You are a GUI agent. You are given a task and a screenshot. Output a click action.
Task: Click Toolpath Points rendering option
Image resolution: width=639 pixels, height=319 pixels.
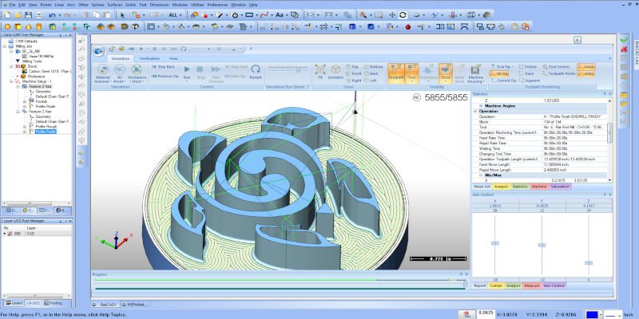[x=559, y=73]
